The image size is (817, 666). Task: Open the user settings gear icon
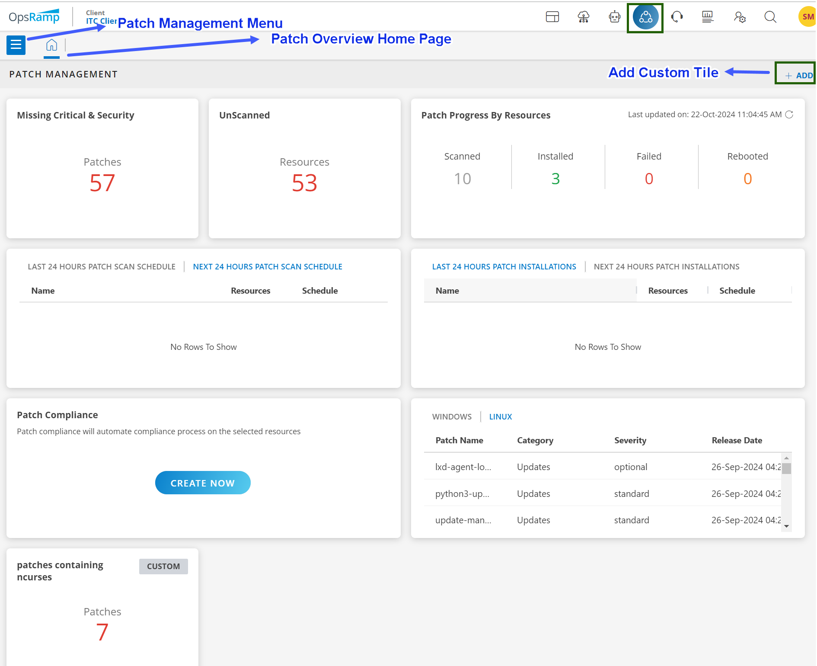click(740, 17)
